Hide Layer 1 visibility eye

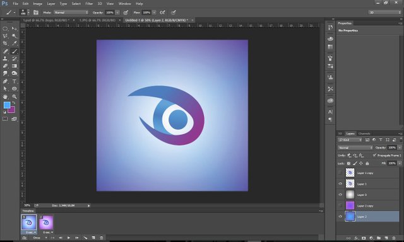pyautogui.click(x=340, y=183)
